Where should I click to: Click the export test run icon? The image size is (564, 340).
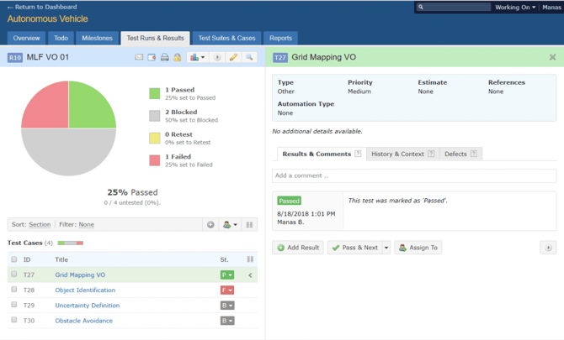click(152, 57)
